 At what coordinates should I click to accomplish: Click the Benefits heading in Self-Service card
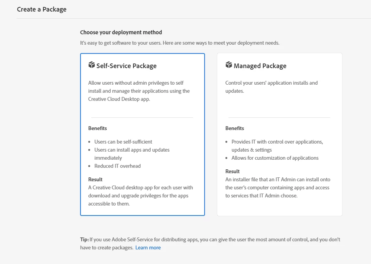tap(97, 128)
